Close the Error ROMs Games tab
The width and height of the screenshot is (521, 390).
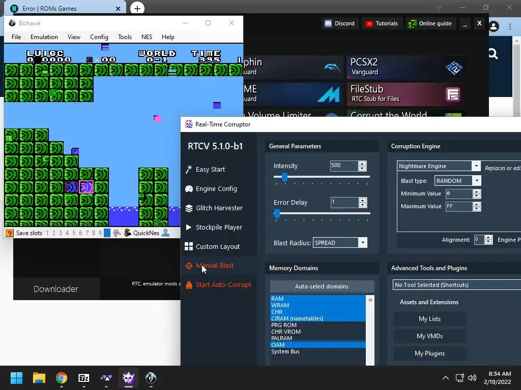[x=118, y=9]
